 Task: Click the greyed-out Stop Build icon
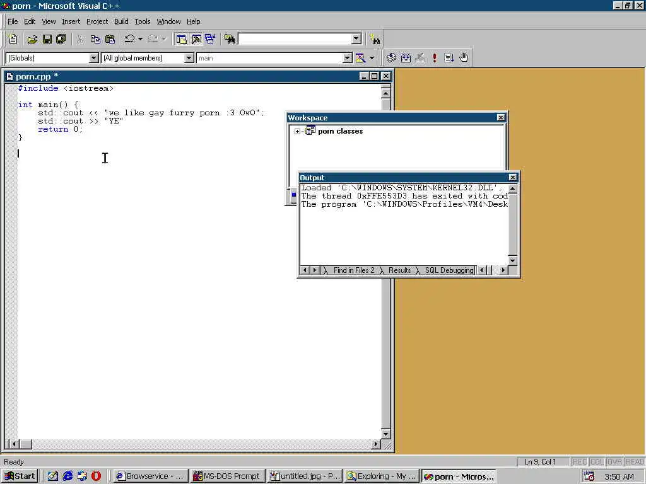pos(420,58)
